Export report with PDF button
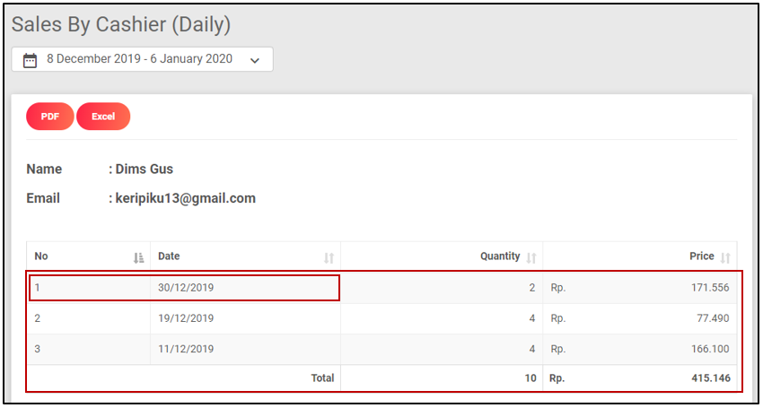The width and height of the screenshot is (763, 408). tap(50, 117)
